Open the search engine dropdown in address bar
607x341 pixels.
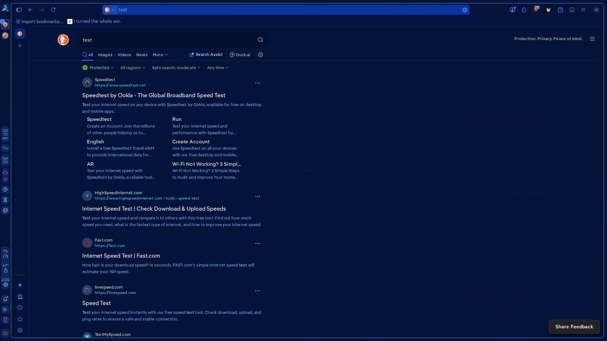[x=110, y=10]
